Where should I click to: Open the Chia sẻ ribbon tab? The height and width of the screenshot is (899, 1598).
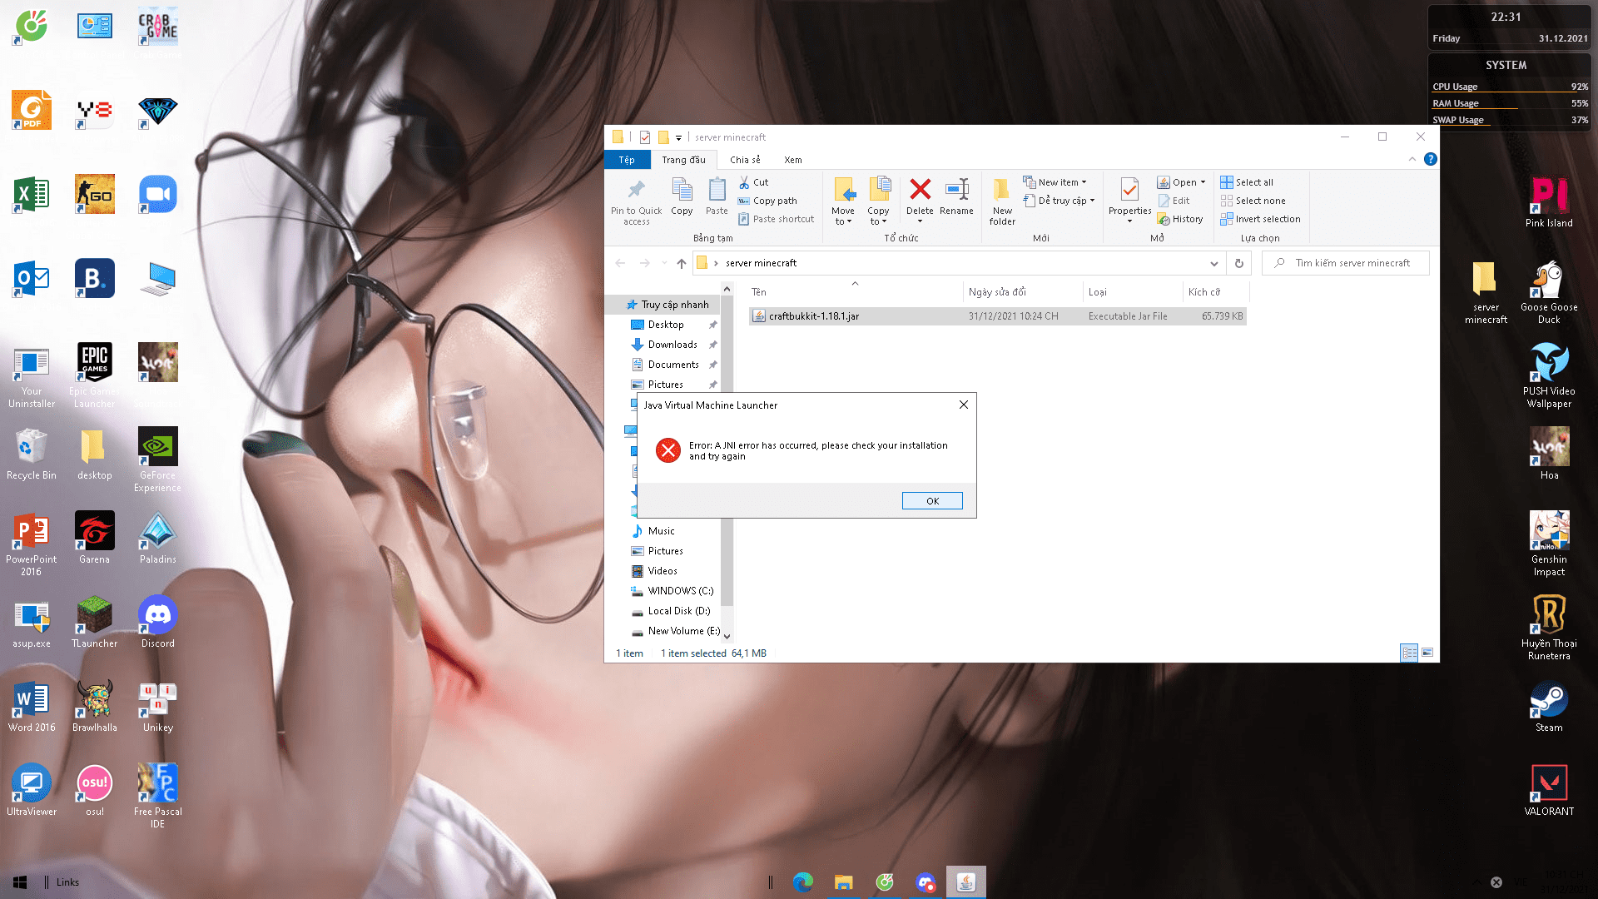point(745,160)
